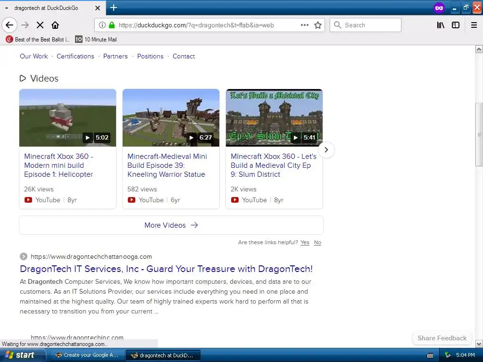Open the Medieval City castle thumbnail
483x362 pixels.
(274, 117)
